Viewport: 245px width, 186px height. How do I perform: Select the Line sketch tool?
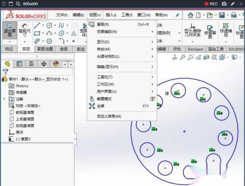[37, 25]
